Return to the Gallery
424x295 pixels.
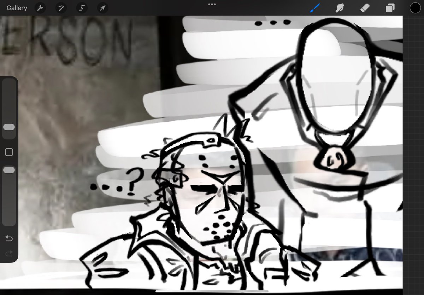click(17, 8)
